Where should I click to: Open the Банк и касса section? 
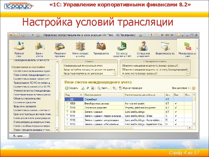pos(39,49)
